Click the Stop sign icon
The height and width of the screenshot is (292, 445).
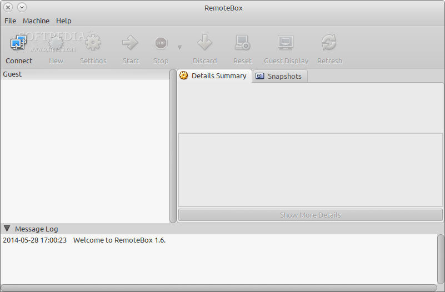[161, 43]
